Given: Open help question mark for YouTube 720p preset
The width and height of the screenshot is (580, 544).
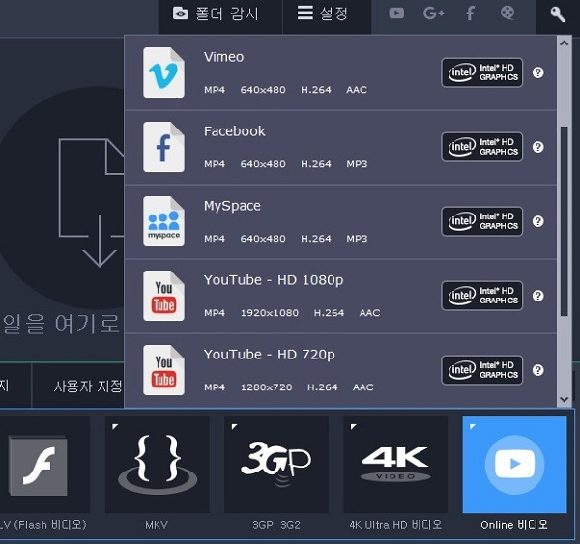Looking at the screenshot, I should (537, 370).
